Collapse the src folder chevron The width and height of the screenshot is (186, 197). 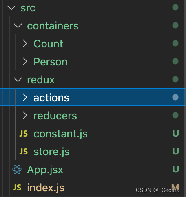click(x=11, y=8)
